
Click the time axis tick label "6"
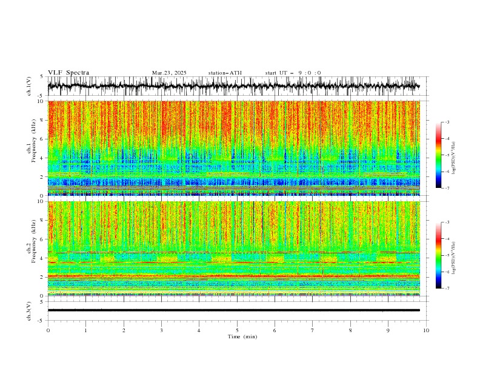pos(275,330)
